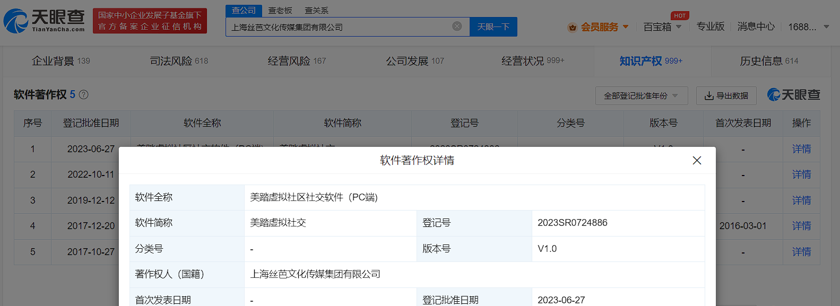This screenshot has height=306, width=840.
Task: Switch to the 查关系 search tab
Action: coord(316,11)
